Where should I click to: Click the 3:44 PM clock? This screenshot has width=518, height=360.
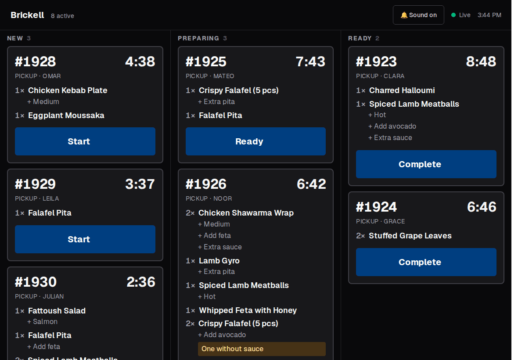[x=489, y=15]
